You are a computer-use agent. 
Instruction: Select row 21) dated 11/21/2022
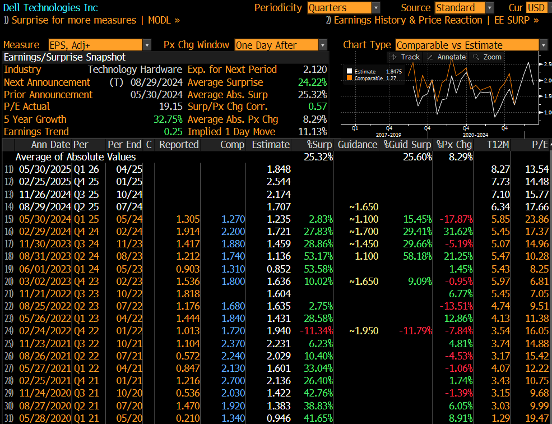tap(276, 293)
